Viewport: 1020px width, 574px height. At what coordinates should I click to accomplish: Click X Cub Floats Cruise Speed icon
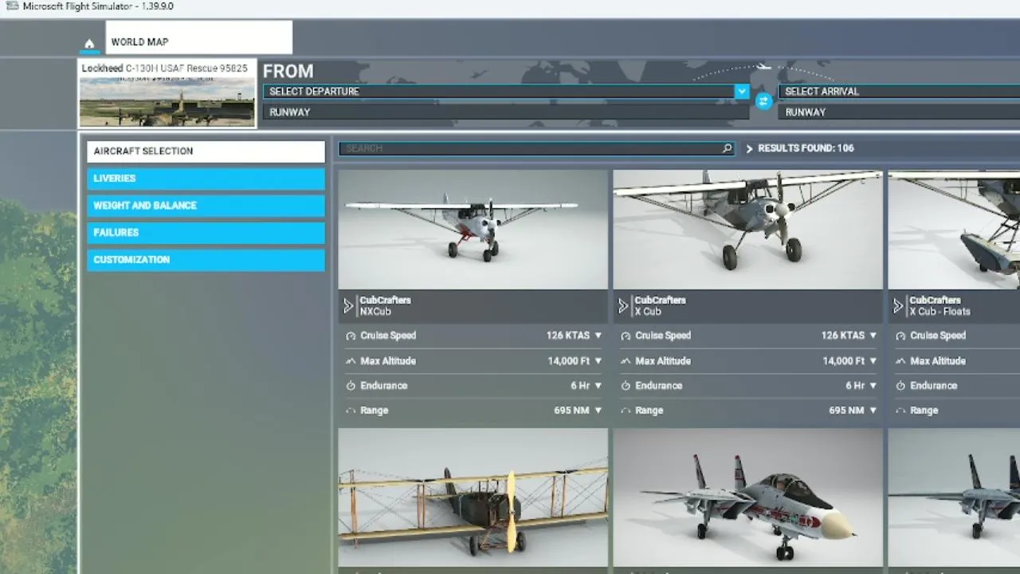(x=900, y=336)
